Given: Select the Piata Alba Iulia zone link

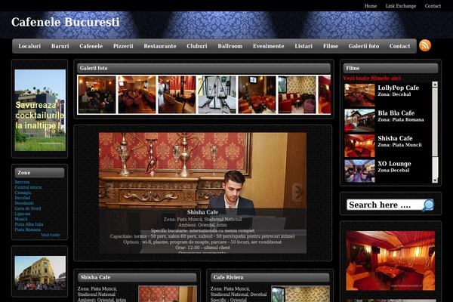Looking at the screenshot, I should click(29, 224).
